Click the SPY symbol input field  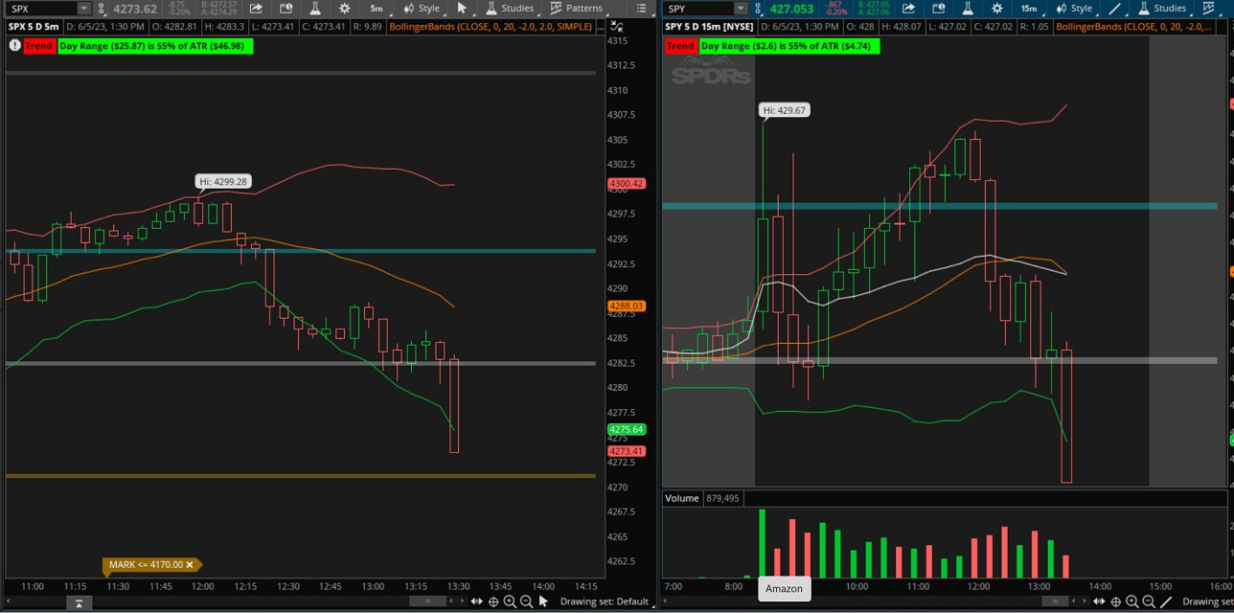(x=700, y=9)
